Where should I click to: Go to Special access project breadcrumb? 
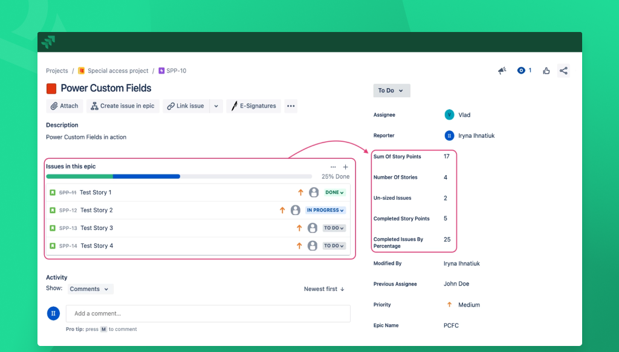[117, 71]
